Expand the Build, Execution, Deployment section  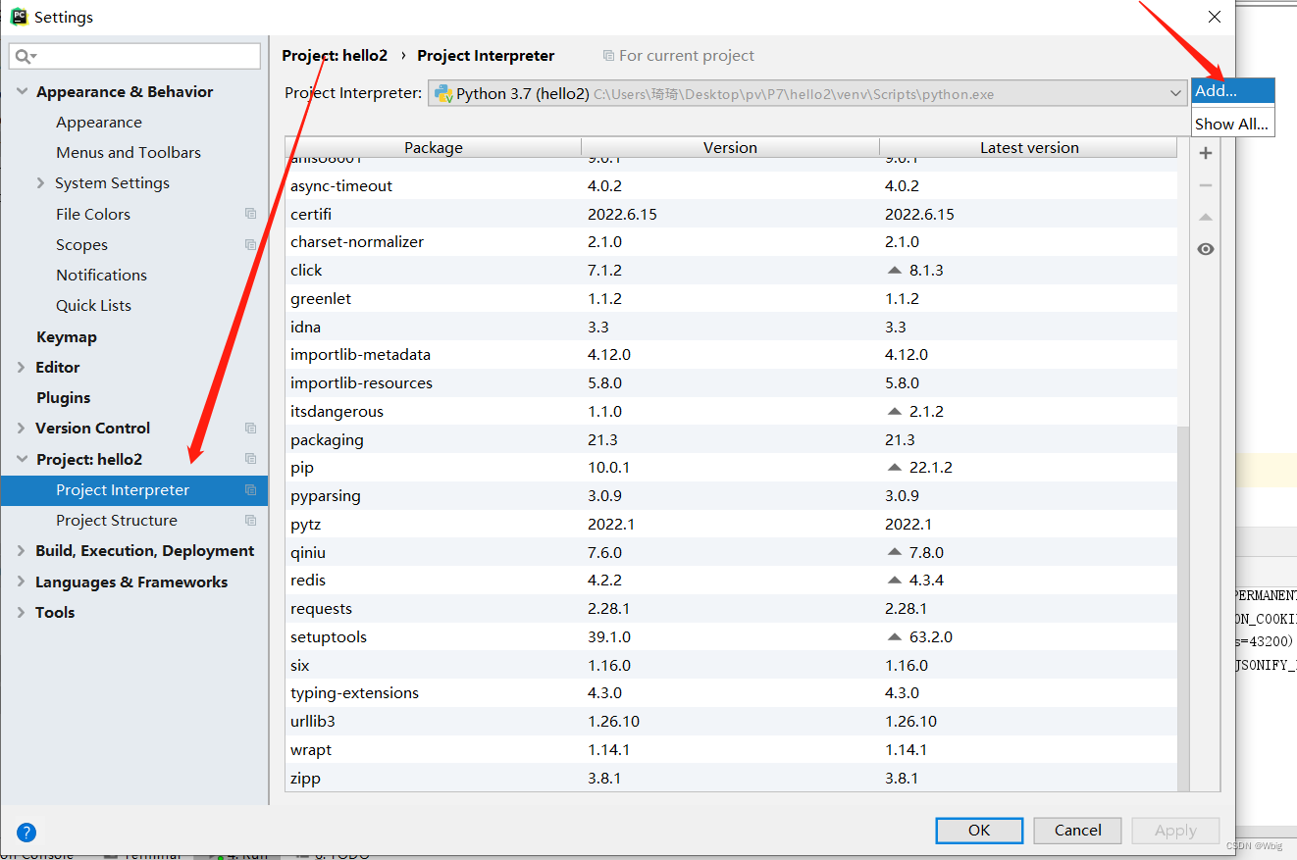[22, 551]
